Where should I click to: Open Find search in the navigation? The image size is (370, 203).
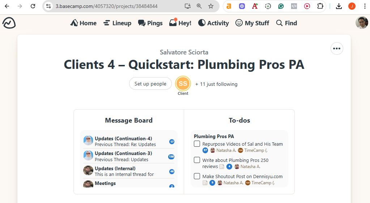(286, 23)
